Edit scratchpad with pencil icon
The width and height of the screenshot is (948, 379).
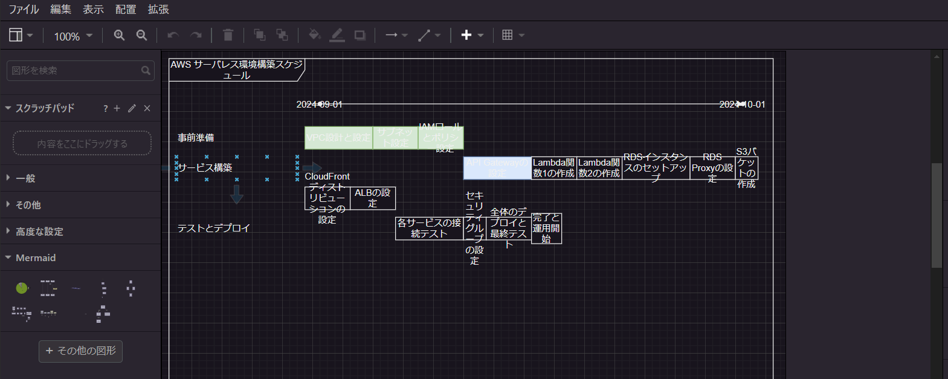point(132,108)
